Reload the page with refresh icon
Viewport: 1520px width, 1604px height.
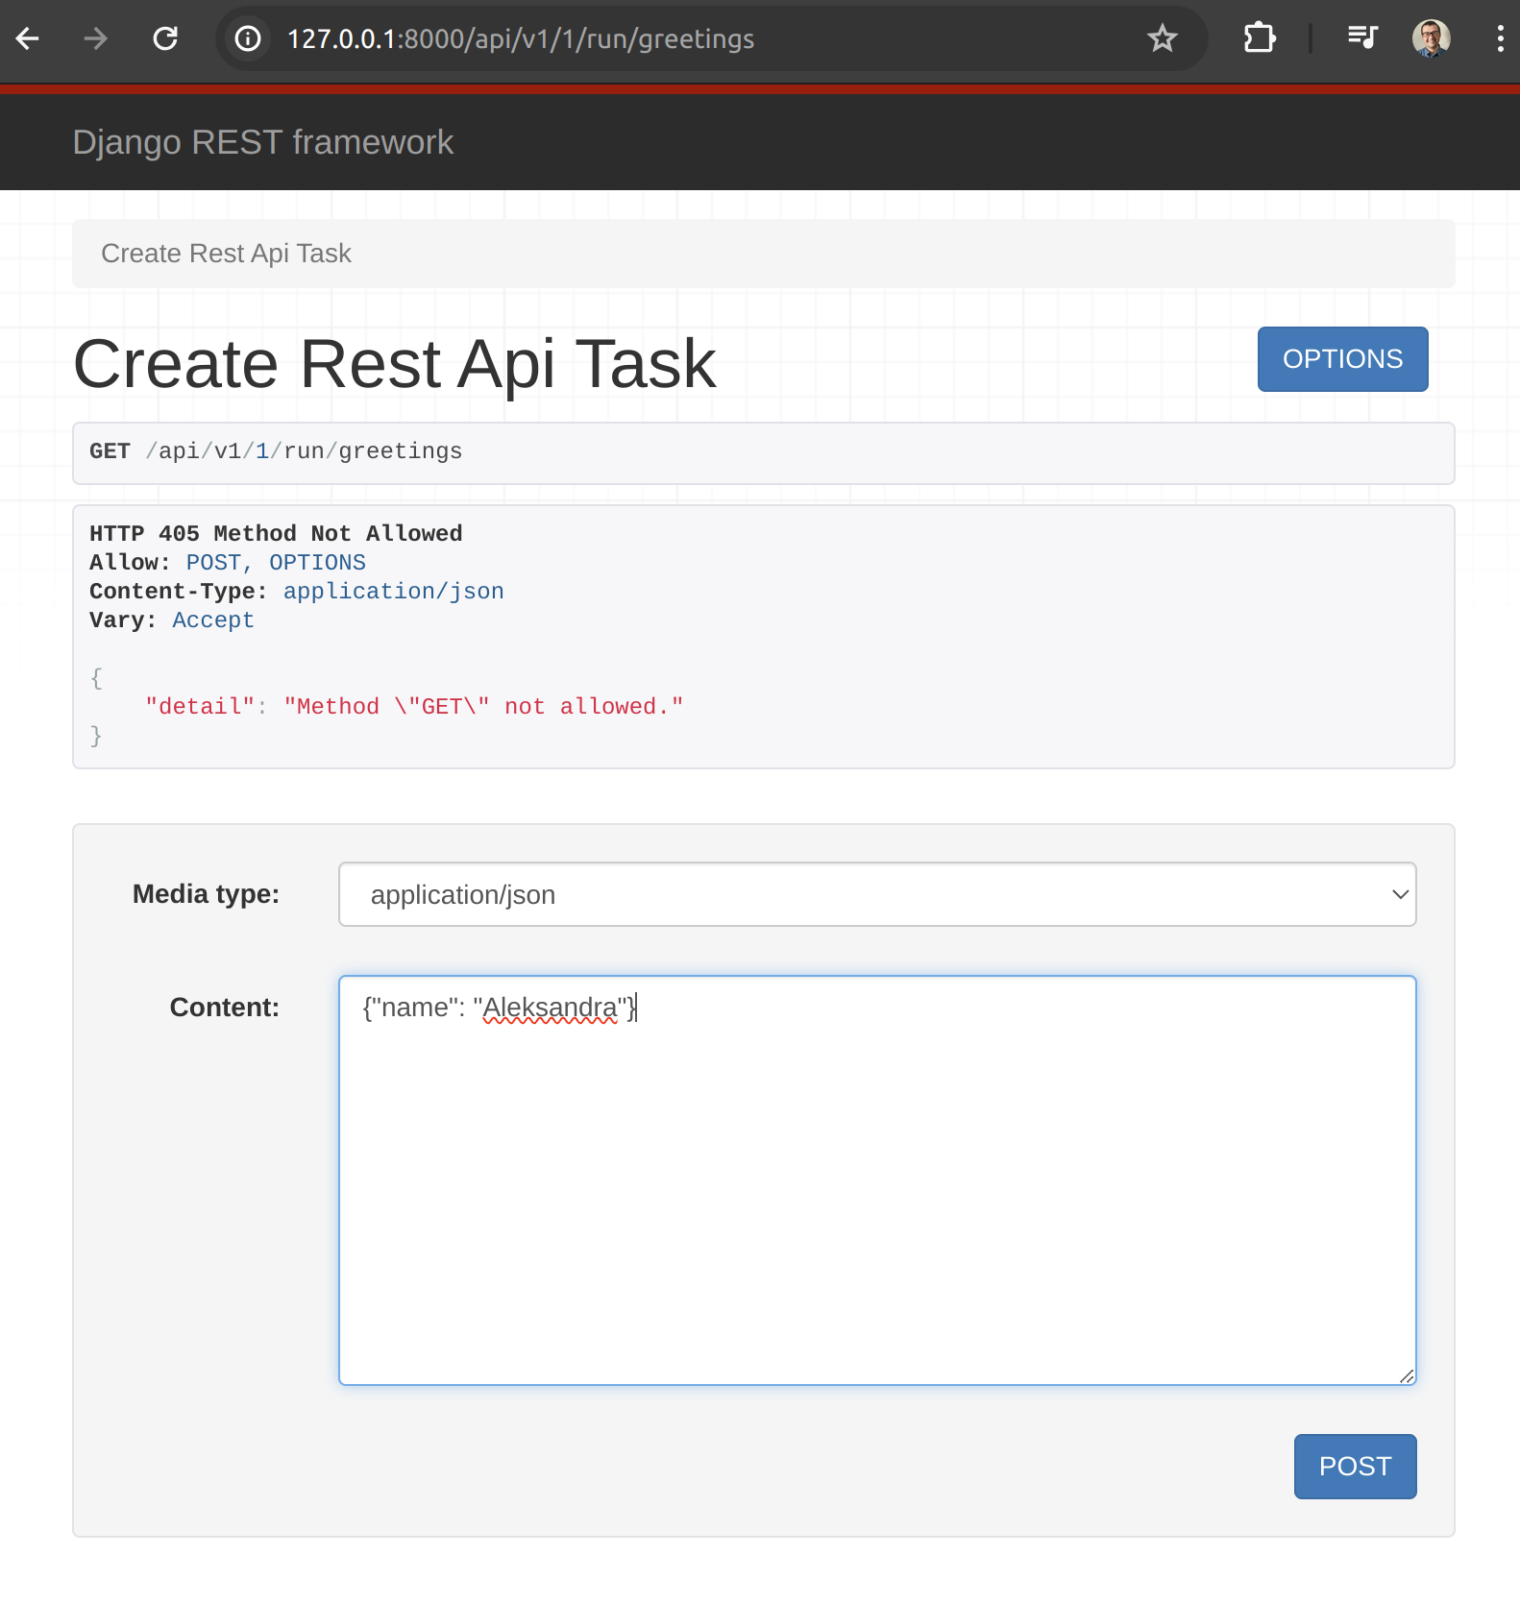(165, 38)
